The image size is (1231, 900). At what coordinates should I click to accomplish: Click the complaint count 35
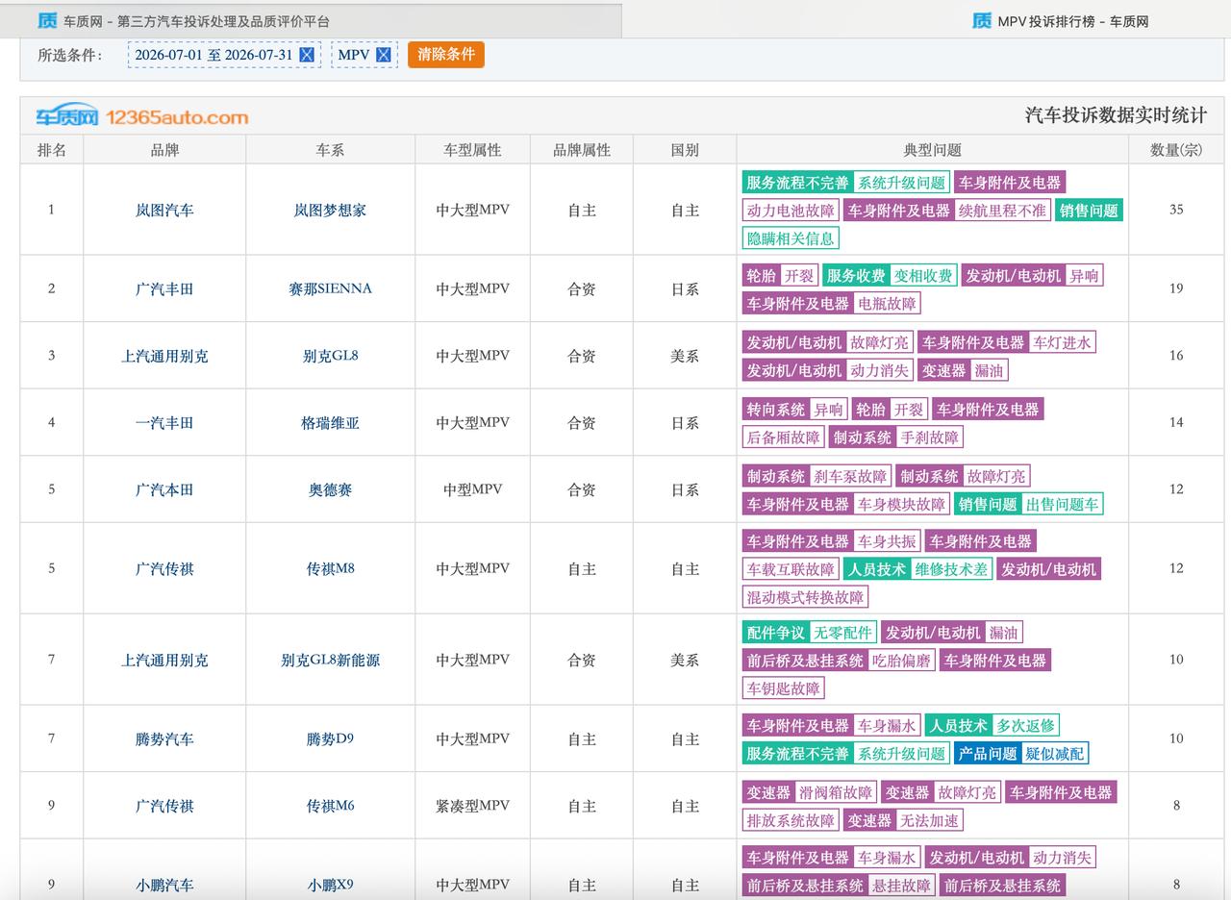(1176, 210)
